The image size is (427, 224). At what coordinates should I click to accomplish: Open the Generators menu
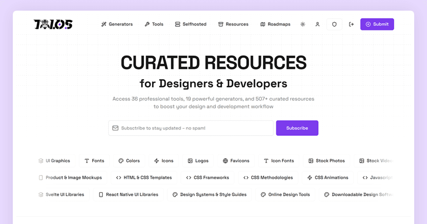[x=117, y=24]
